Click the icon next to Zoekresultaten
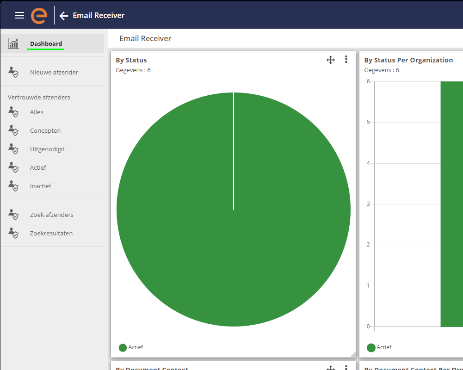Viewport: 463px width, 370px height. click(x=13, y=233)
